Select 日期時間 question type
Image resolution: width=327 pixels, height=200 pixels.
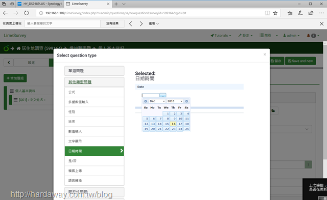(94, 151)
